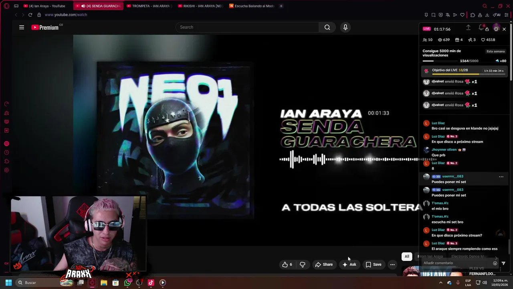Save the video to a playlist
The height and width of the screenshot is (289, 513).
point(374,265)
